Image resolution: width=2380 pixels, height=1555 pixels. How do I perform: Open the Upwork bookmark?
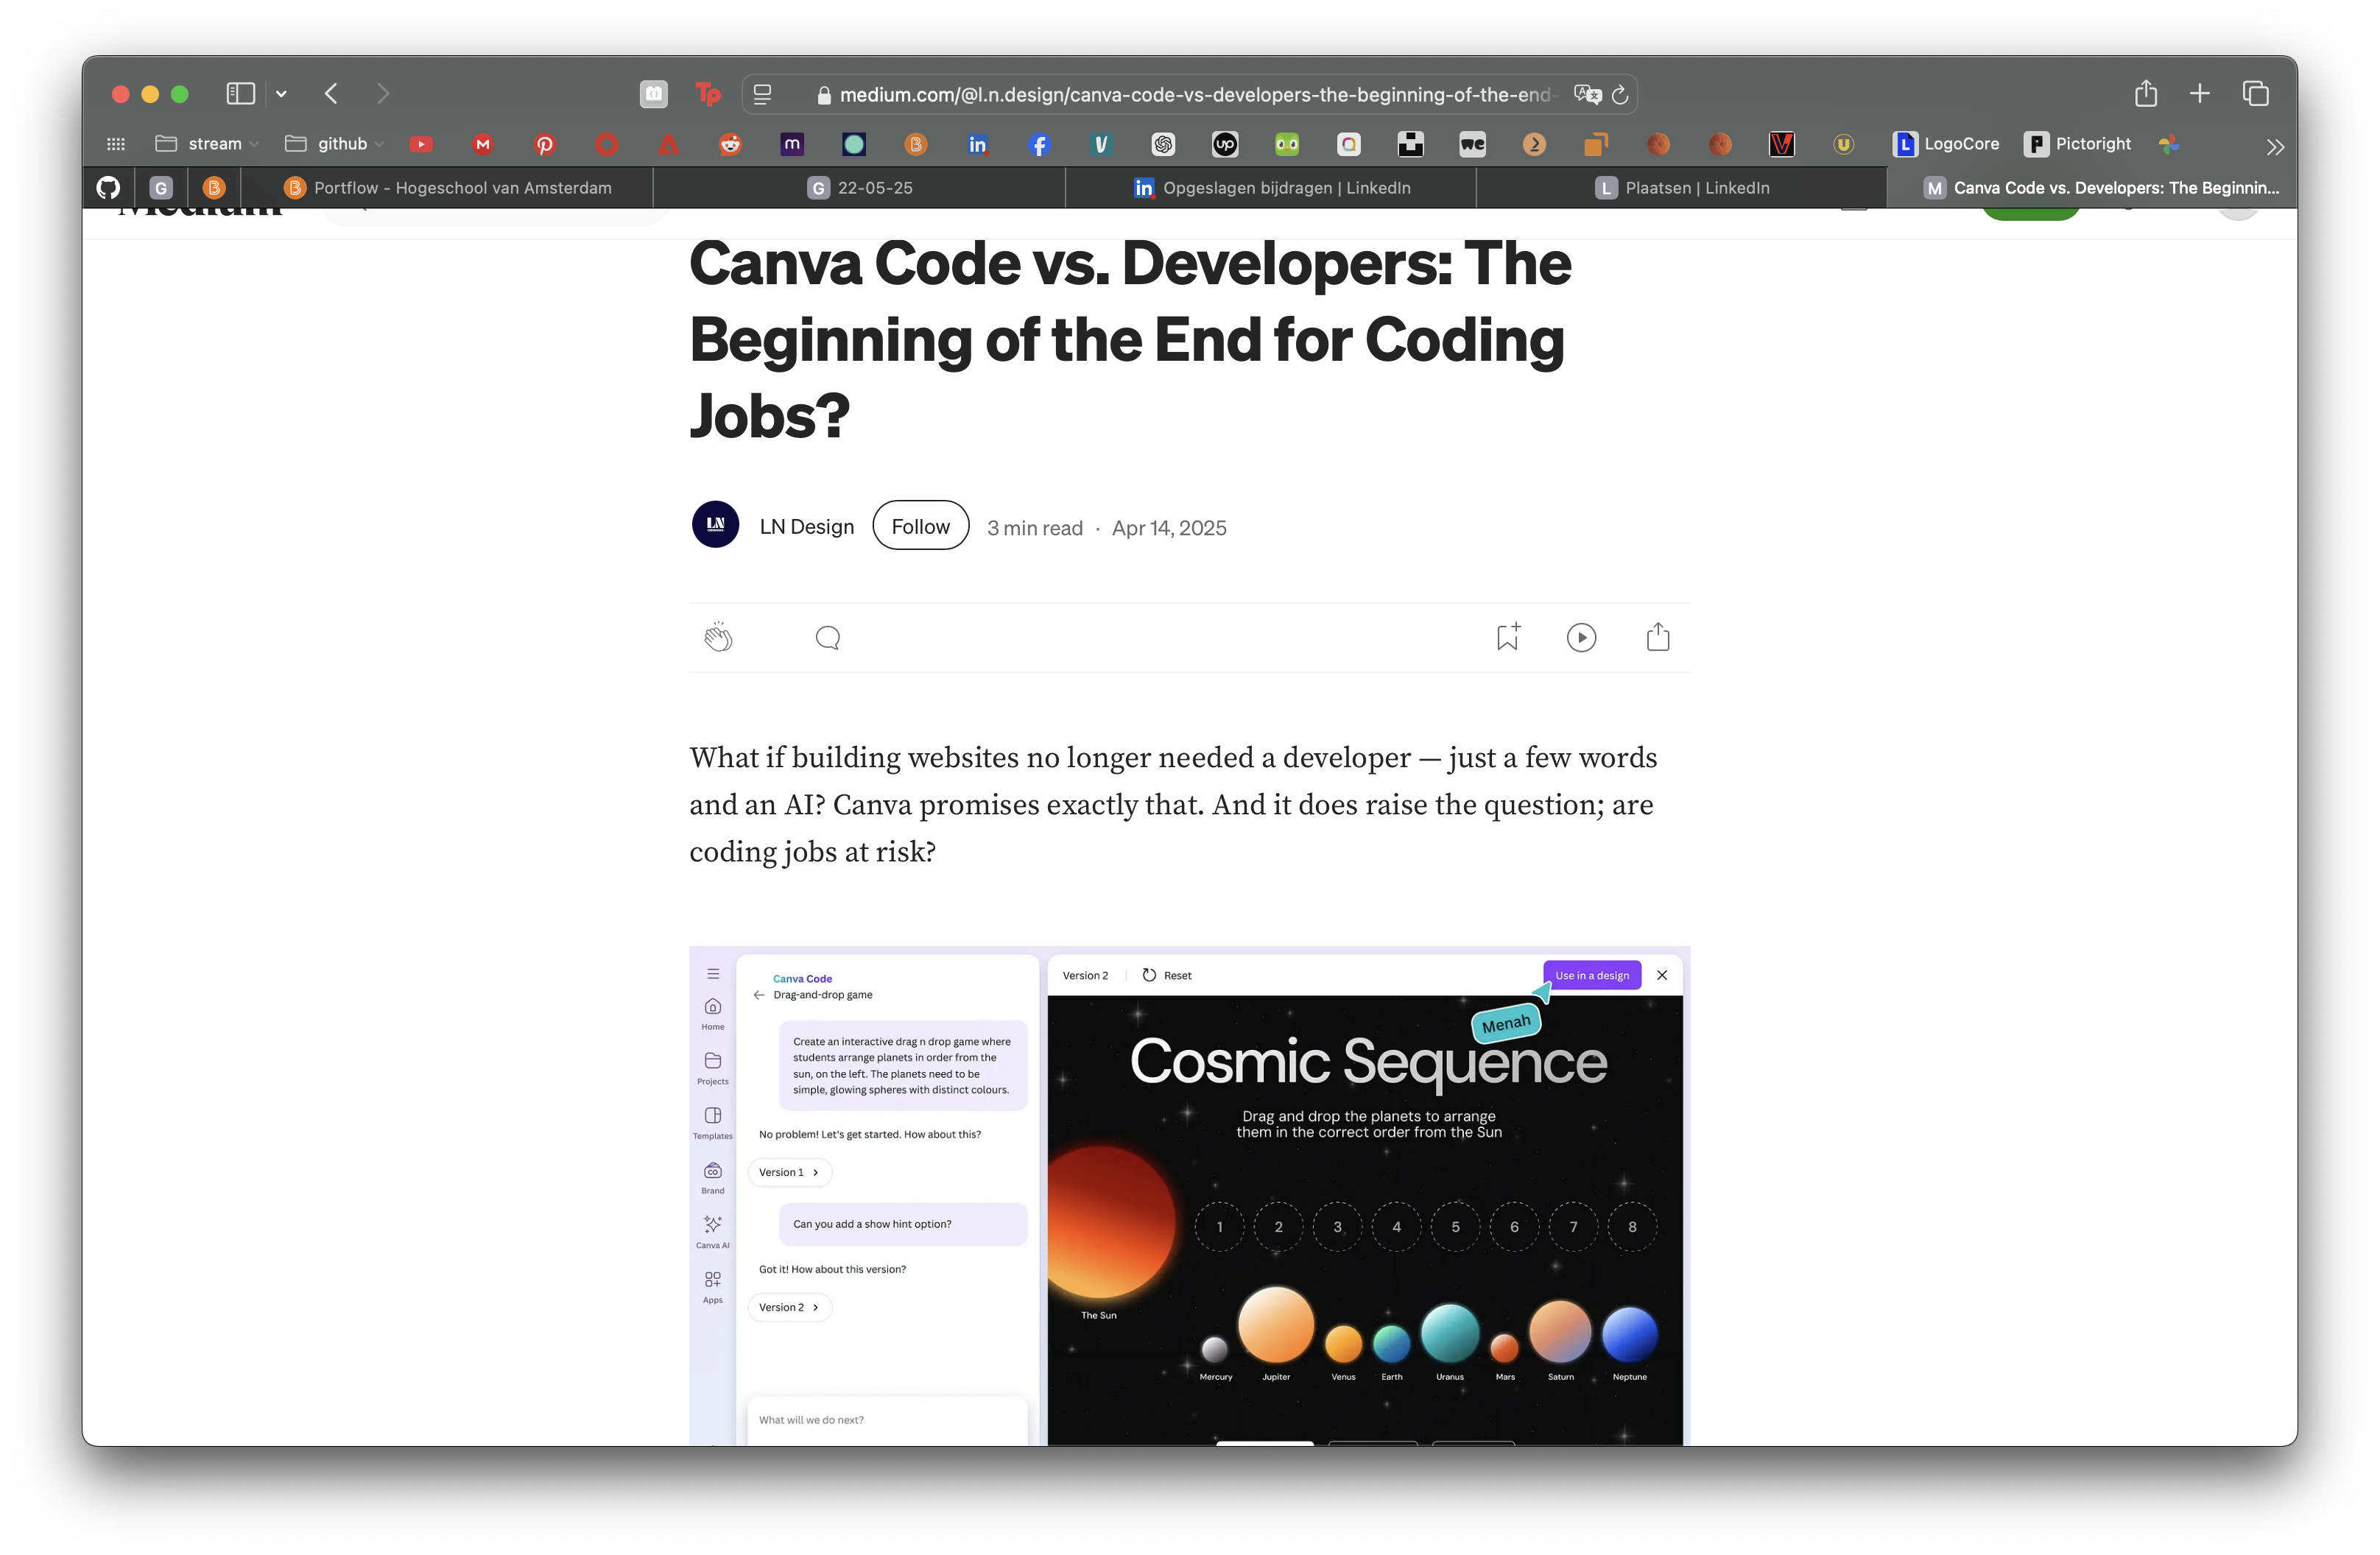point(1225,144)
